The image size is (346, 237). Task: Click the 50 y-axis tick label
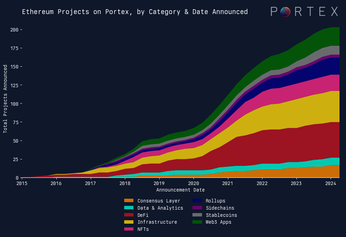click(x=16, y=141)
